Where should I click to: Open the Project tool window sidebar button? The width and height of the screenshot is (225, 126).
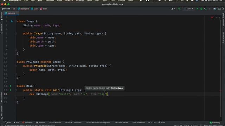click(x=1, y=16)
